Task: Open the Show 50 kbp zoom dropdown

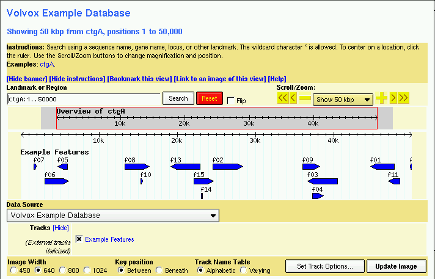Action: (343, 100)
